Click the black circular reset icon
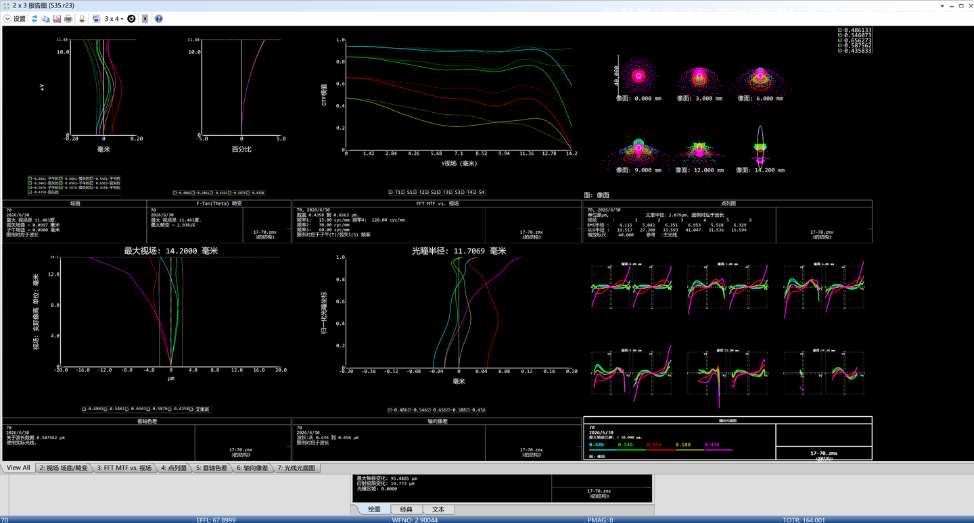The image size is (974, 523). pos(131,19)
